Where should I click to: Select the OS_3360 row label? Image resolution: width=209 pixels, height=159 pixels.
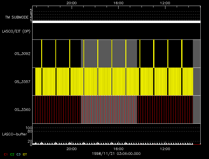click(x=22, y=110)
